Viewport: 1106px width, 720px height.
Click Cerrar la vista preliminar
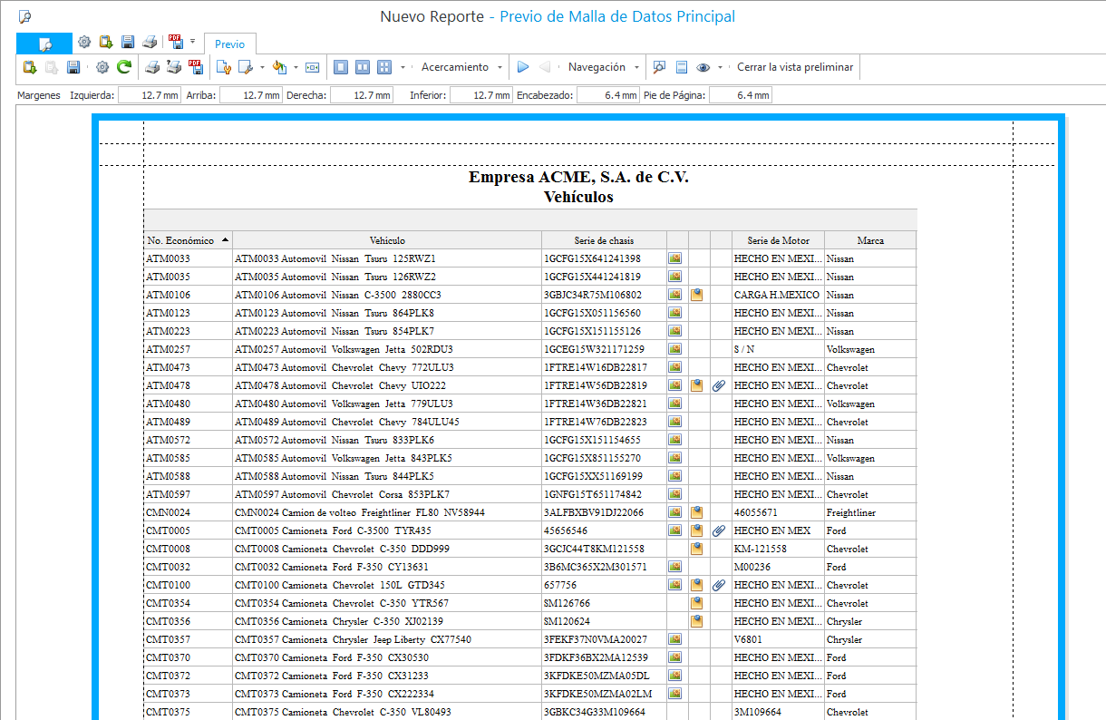pos(794,67)
